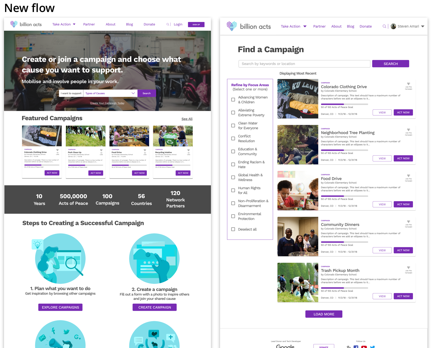Open Partner in left navigation
Image resolution: width=435 pixels, height=348 pixels.
89,24
